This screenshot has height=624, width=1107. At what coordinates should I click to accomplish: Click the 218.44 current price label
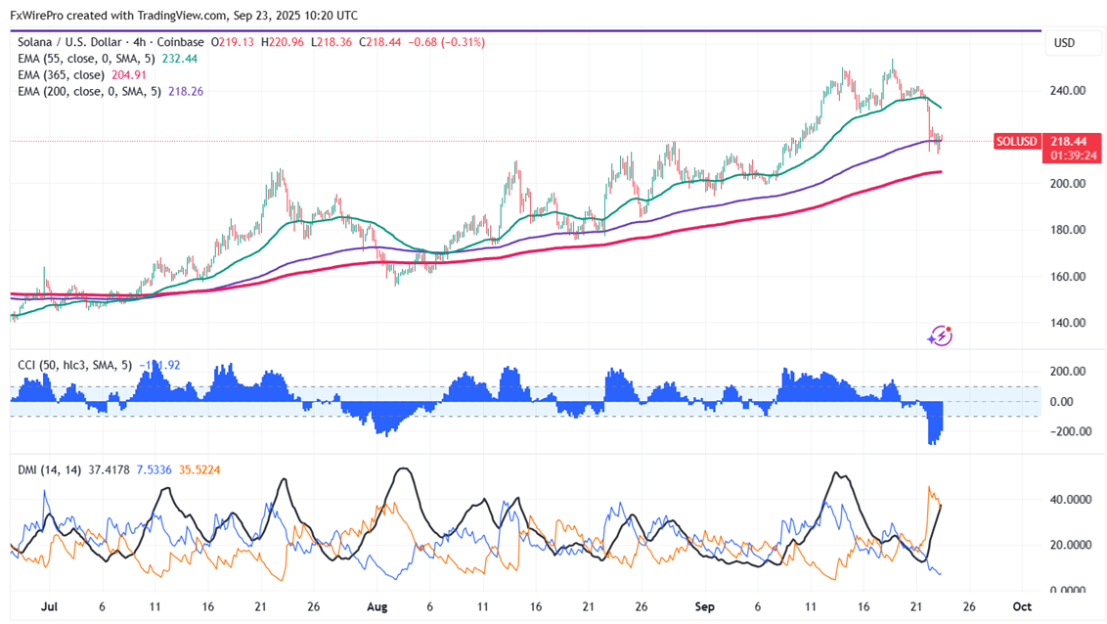[x=1069, y=142]
